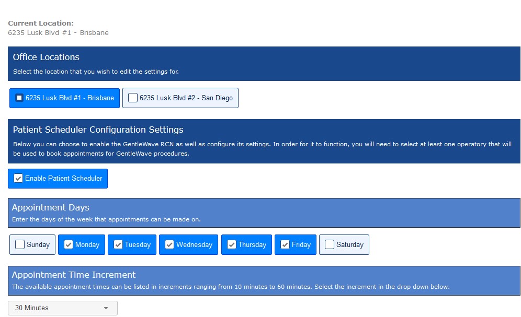The width and height of the screenshot is (521, 317).
Task: Click the Office Locations section header
Action: (46, 57)
